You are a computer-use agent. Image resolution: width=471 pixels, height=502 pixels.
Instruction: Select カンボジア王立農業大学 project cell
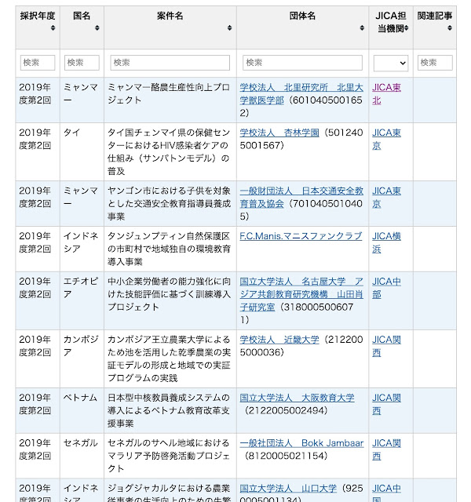[170, 359]
